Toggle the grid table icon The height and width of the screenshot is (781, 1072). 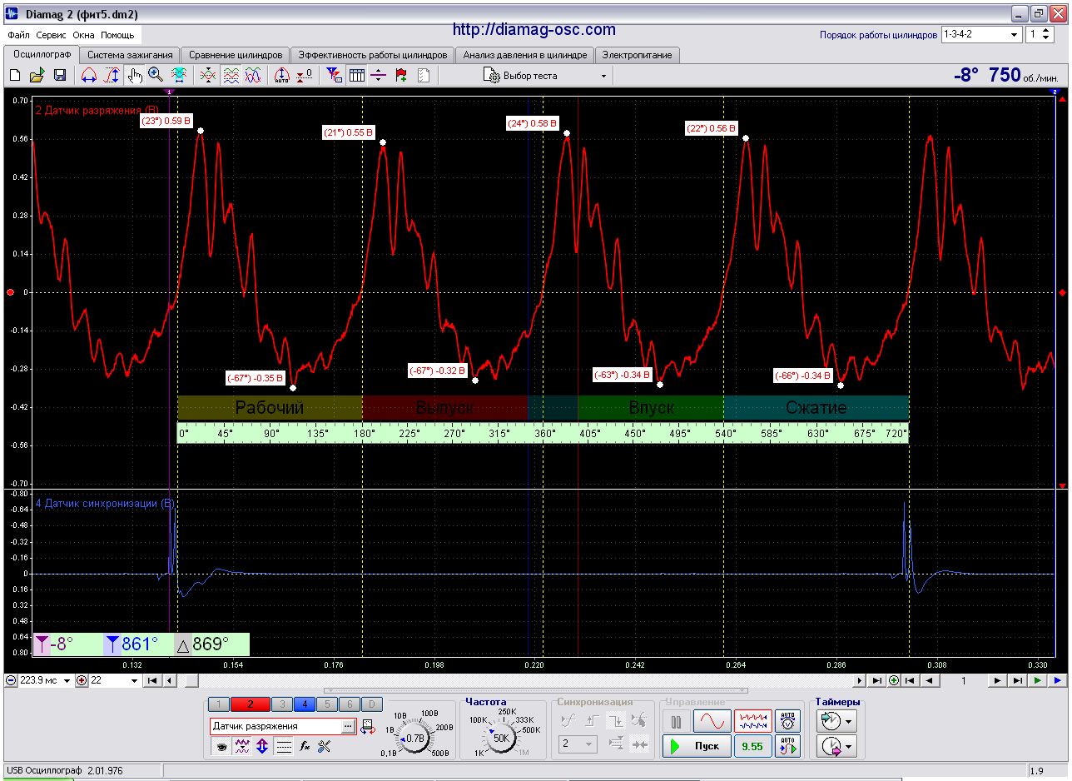[356, 76]
